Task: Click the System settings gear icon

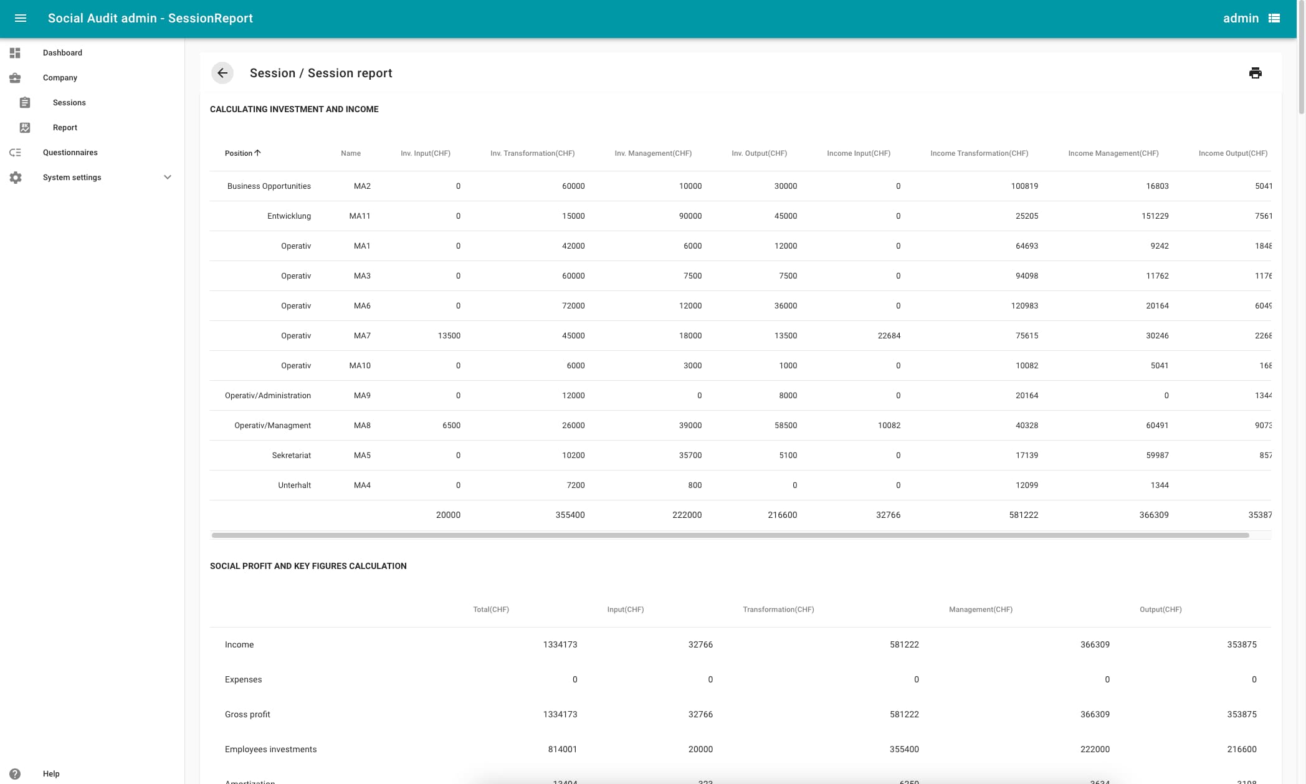Action: pos(16,178)
